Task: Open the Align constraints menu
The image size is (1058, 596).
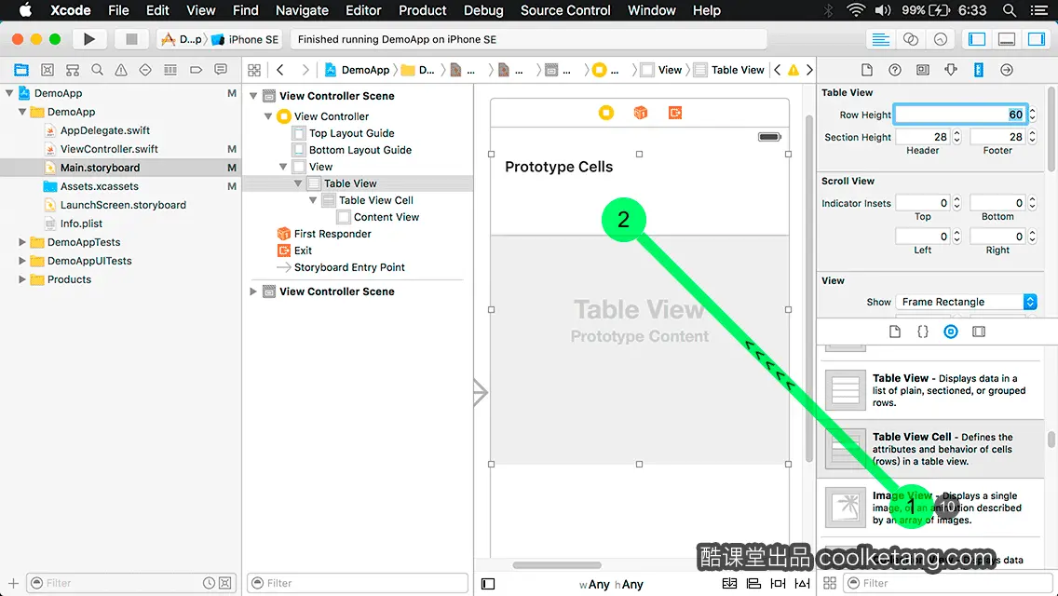Action: 753,584
